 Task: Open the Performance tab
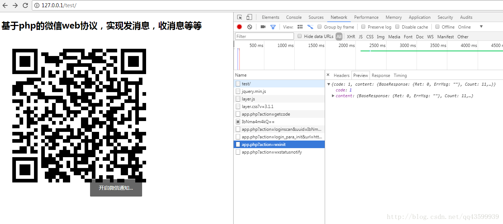[x=366, y=17]
